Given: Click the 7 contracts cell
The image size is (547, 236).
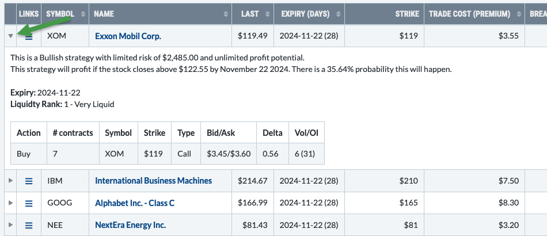Looking at the screenshot, I should pyautogui.click(x=73, y=154).
